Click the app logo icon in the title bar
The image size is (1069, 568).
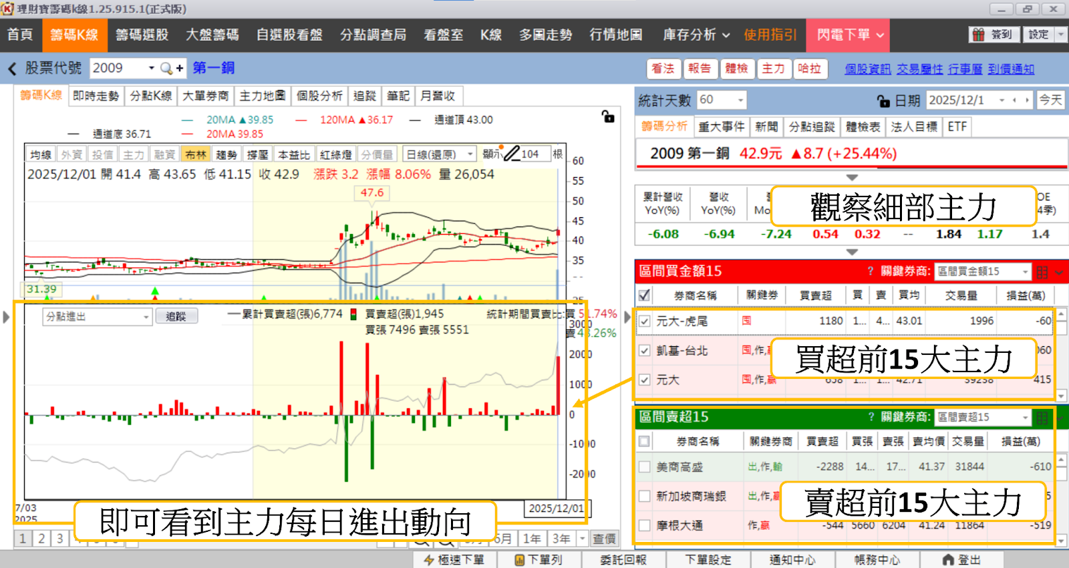tap(7, 9)
